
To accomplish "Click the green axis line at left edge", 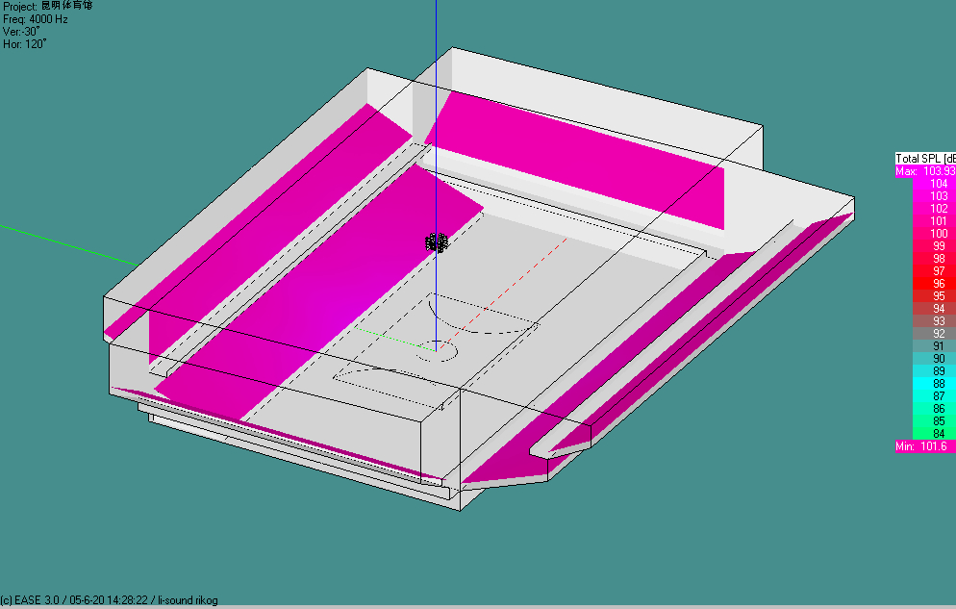I will (x=58, y=242).
